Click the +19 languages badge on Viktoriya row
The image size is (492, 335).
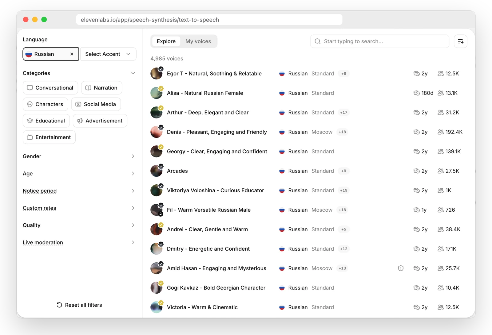[x=344, y=191]
